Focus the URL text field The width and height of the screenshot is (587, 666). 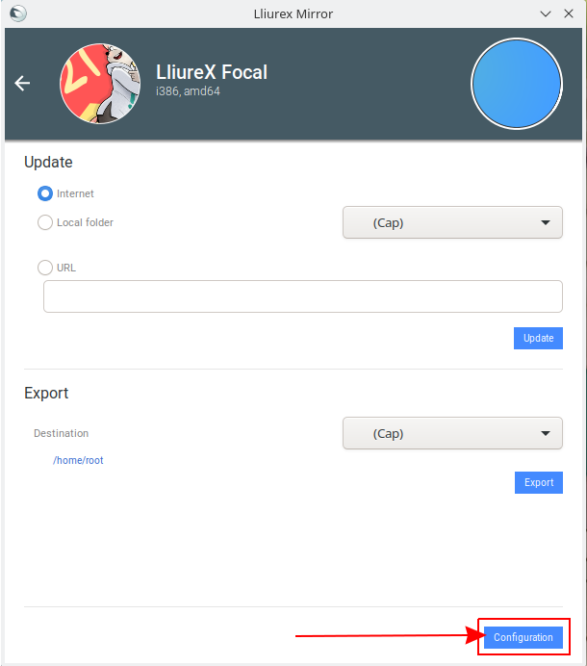303,296
